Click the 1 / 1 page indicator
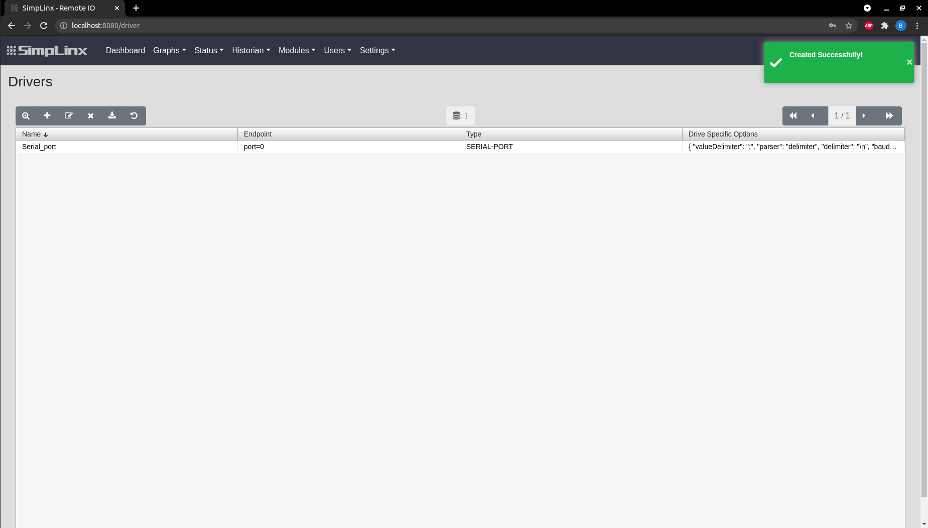Viewport: 928px width, 528px height. [842, 116]
